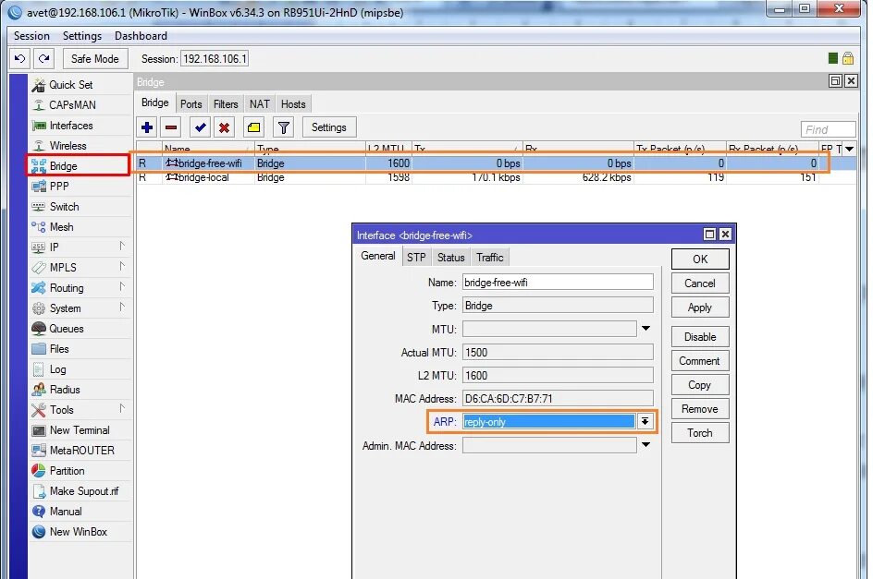Open Quick Set from sidebar

tap(70, 85)
